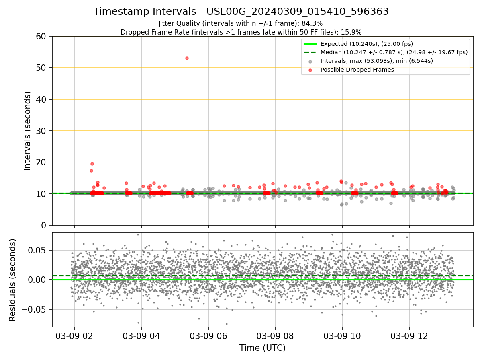Click the x-axis tick label 03-09 06
The height and width of the screenshot is (362, 482).
click(208, 335)
